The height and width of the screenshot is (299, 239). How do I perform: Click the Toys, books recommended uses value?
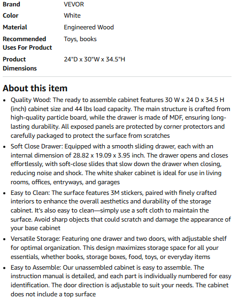(80, 39)
